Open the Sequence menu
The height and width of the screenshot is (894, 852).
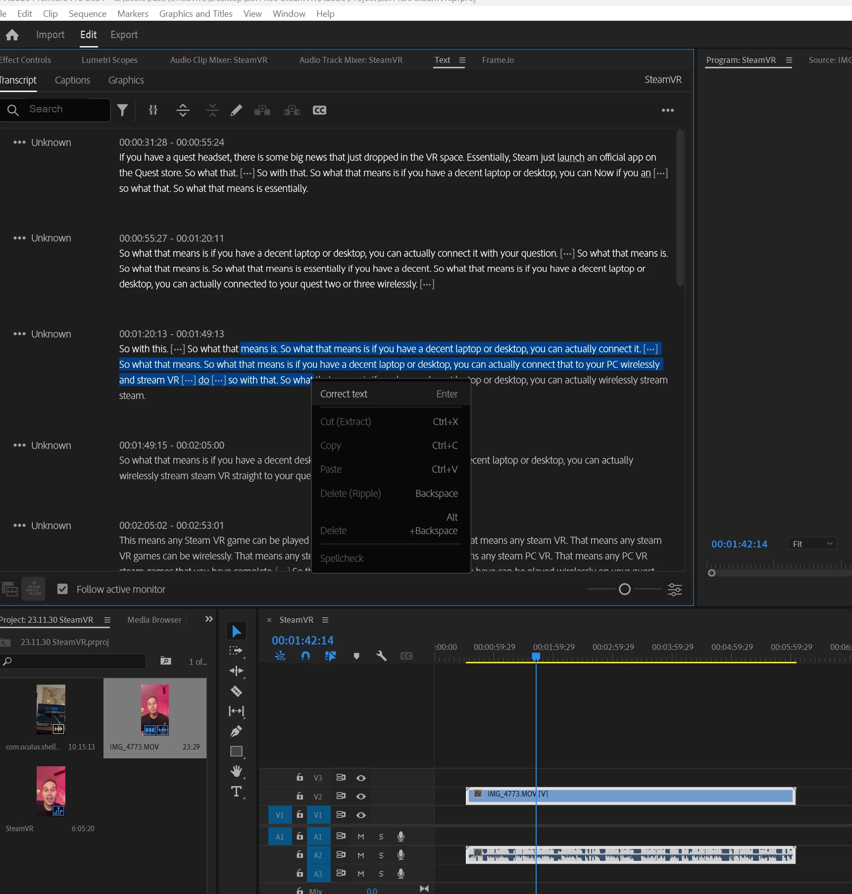pyautogui.click(x=88, y=14)
